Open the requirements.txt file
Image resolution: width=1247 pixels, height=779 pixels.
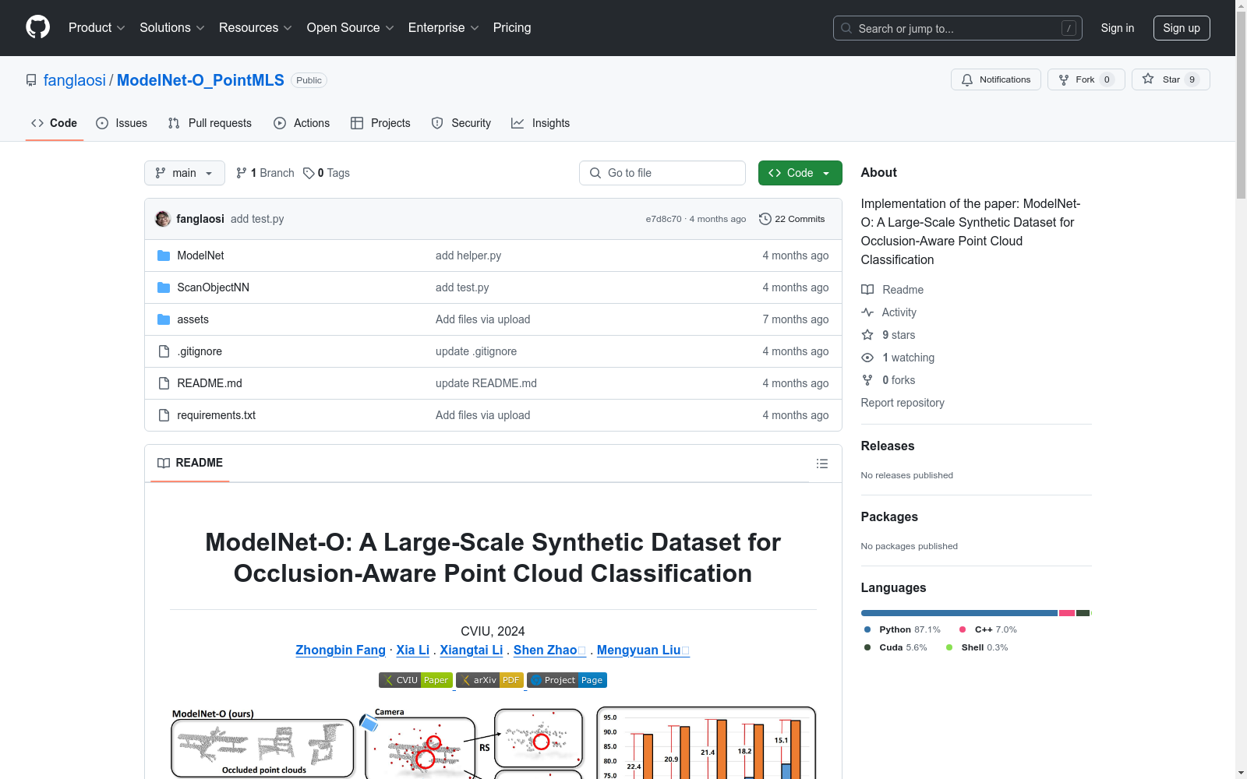pos(216,415)
